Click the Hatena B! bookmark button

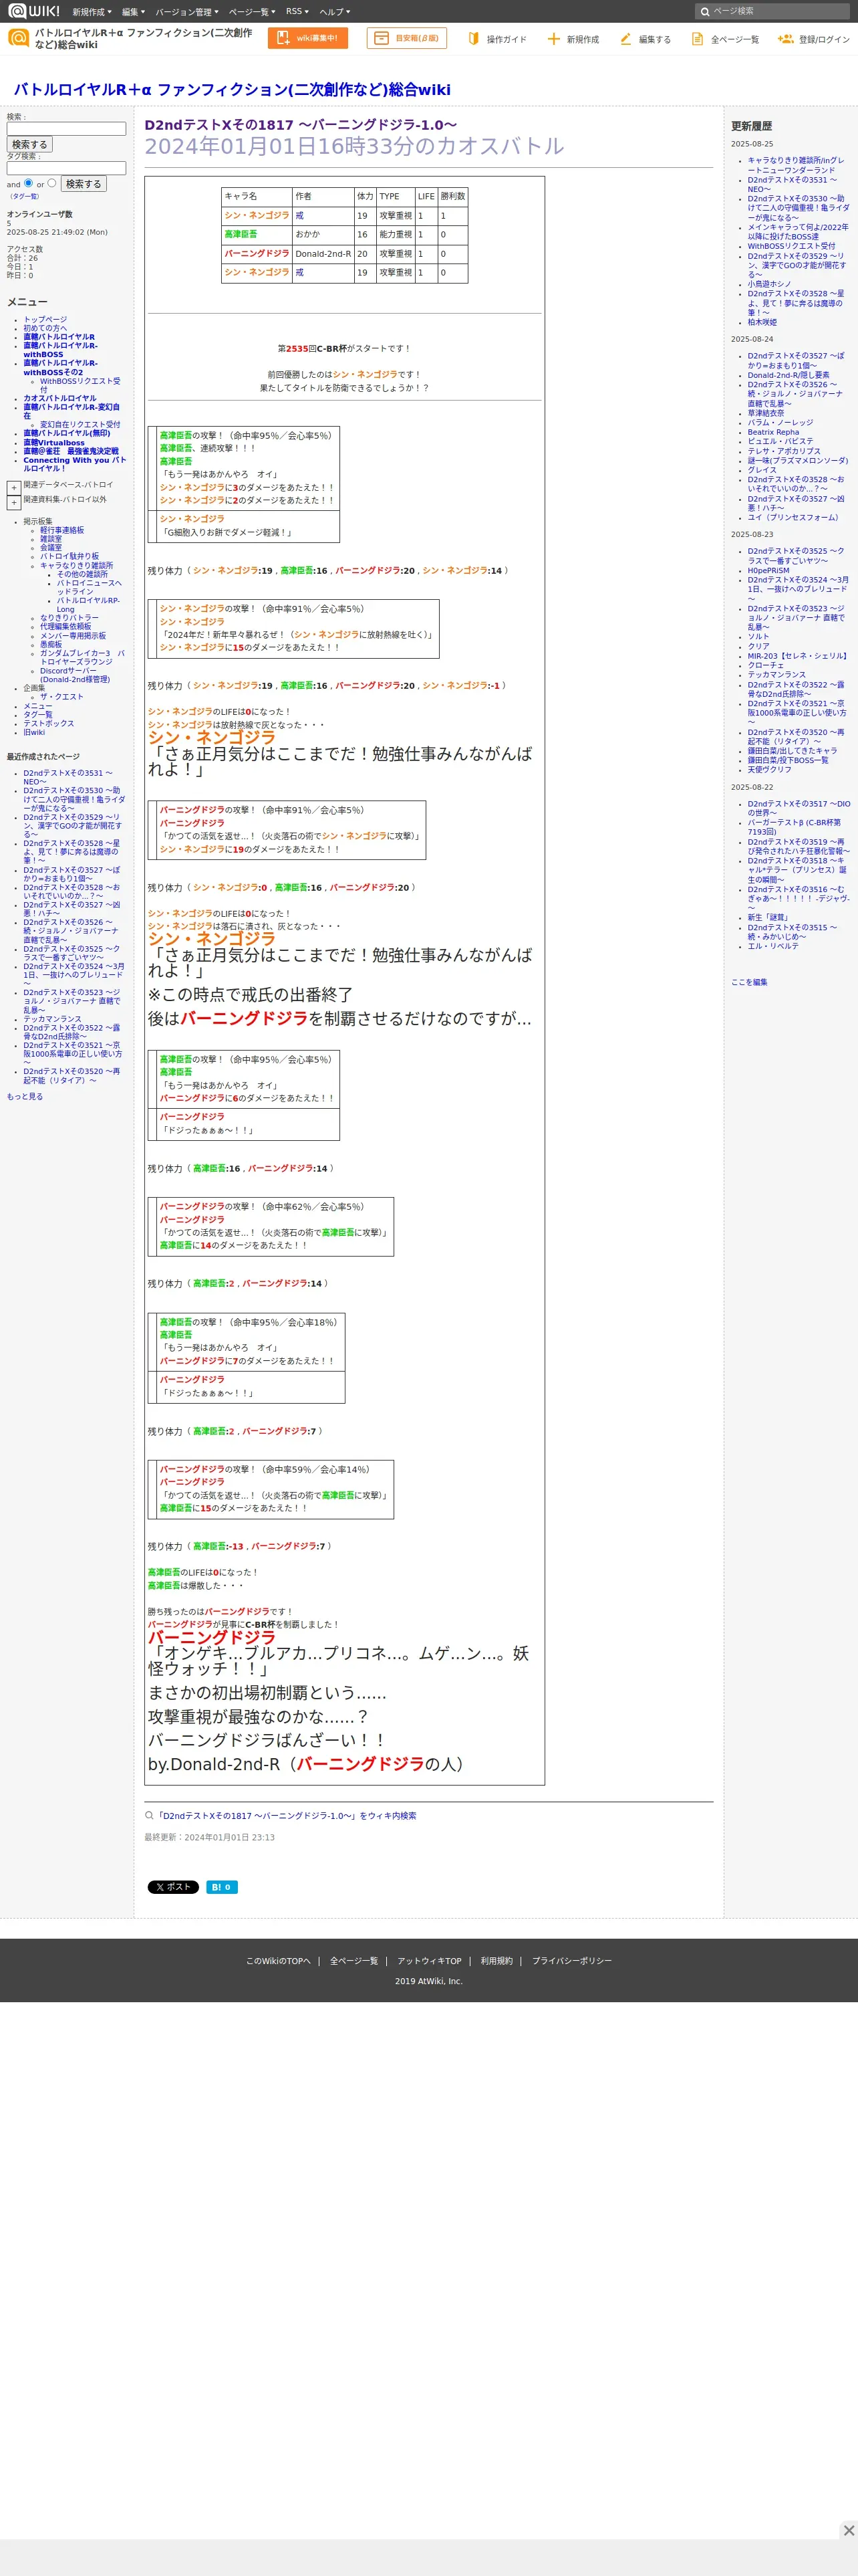coord(222,1887)
